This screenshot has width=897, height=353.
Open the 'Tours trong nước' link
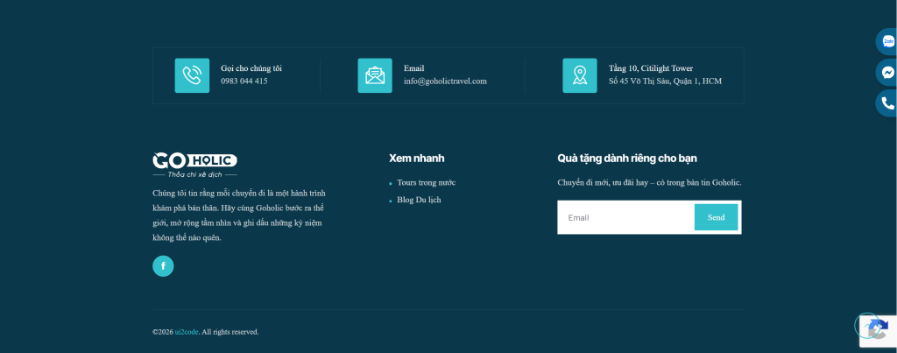coord(426,183)
